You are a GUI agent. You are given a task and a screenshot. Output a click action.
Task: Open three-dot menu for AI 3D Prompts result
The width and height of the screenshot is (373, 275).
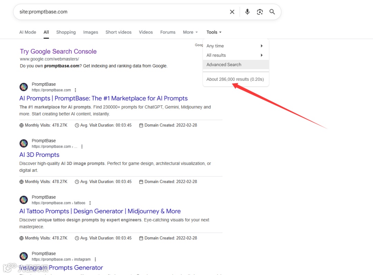[x=82, y=146]
